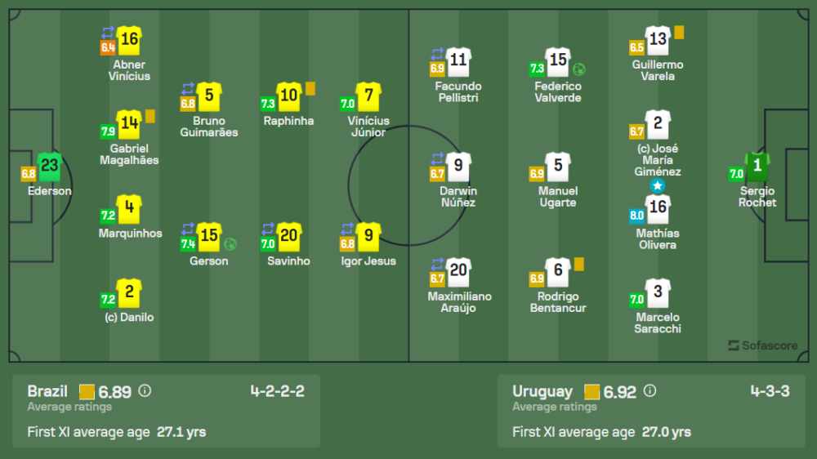
Task: Open the Sofascore logo link
Action: coord(762,345)
